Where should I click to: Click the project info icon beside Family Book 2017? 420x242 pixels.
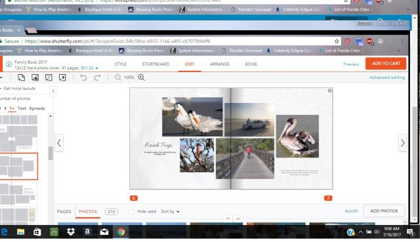point(9,64)
